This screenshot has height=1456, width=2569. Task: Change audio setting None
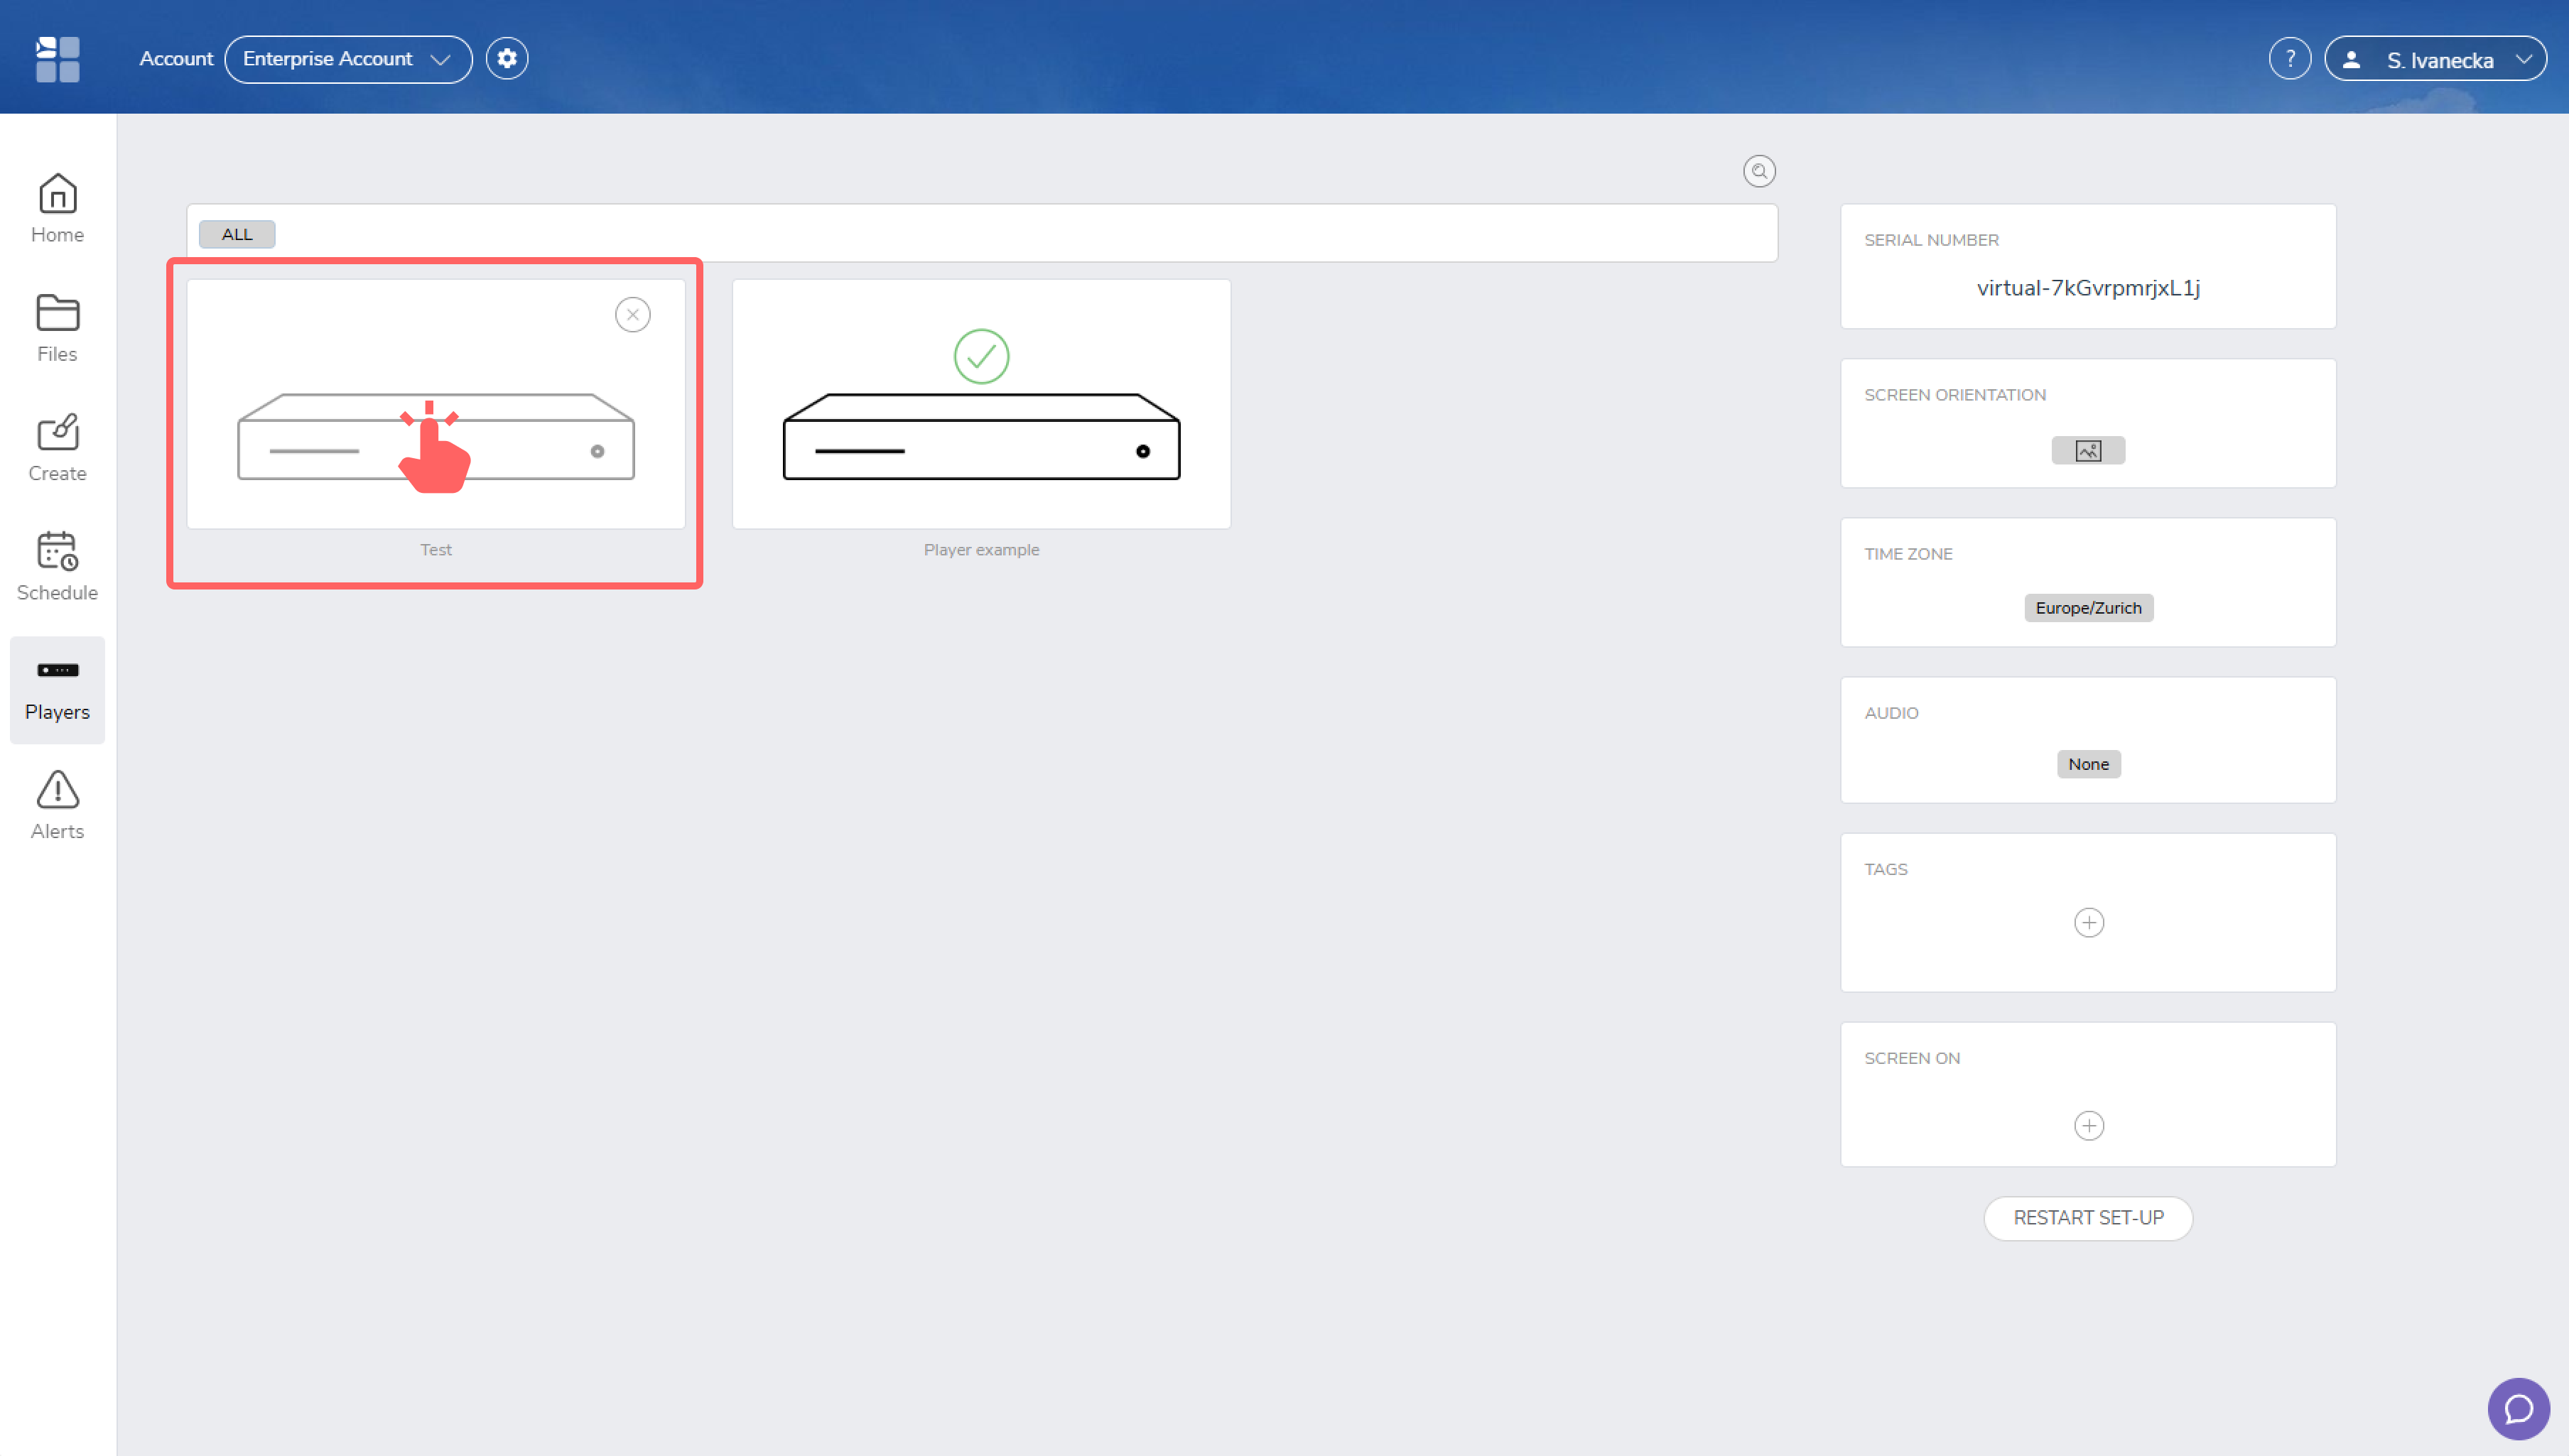click(2088, 764)
